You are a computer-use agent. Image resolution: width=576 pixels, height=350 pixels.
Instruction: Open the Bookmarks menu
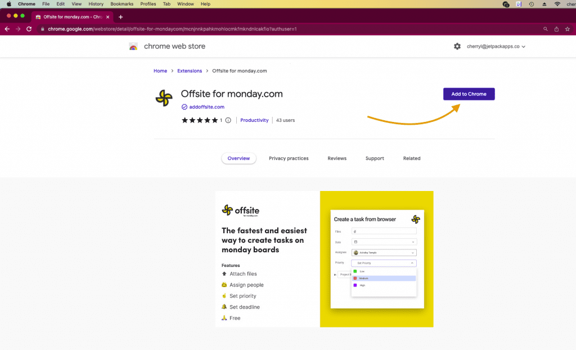point(122,4)
